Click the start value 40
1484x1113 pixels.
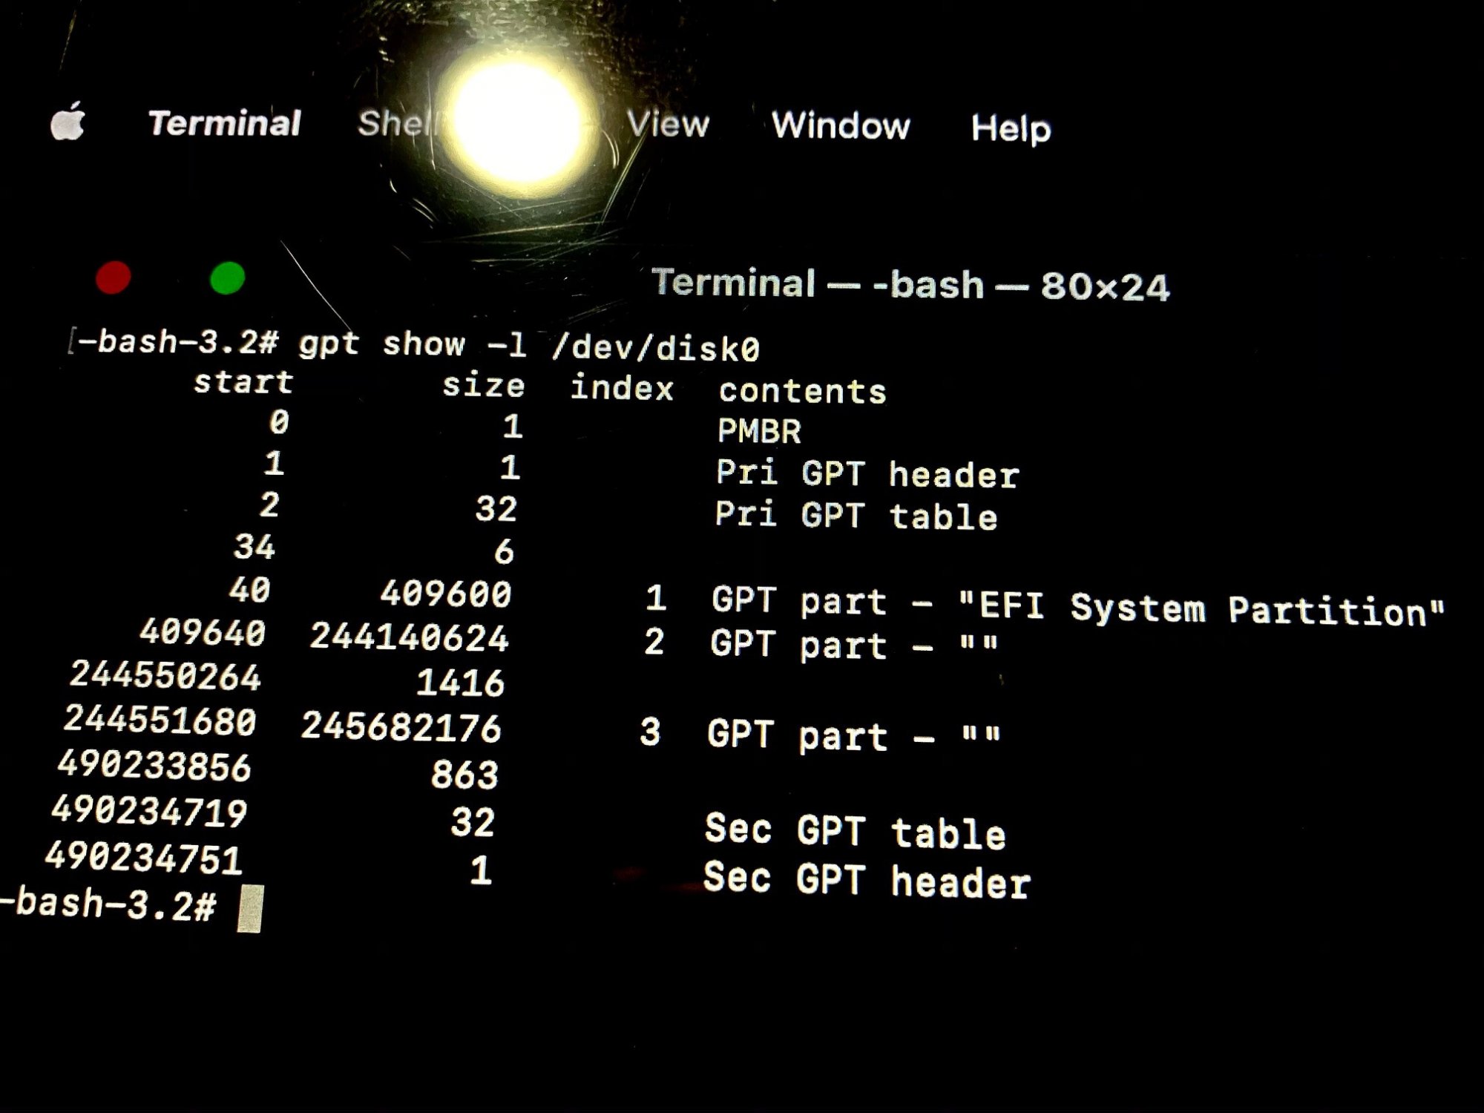pos(249,590)
